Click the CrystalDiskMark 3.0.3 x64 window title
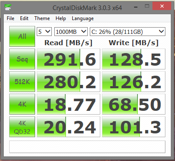The image size is (175, 161). [x=87, y=8]
